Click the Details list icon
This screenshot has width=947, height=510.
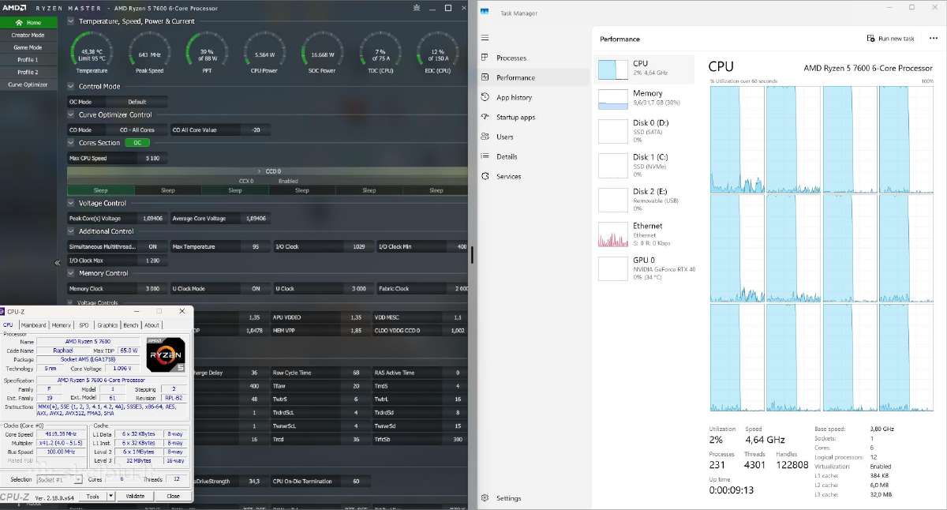tap(485, 156)
